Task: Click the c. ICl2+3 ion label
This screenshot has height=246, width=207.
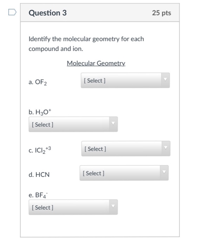Action: (40, 150)
